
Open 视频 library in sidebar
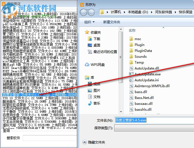[94, 84]
